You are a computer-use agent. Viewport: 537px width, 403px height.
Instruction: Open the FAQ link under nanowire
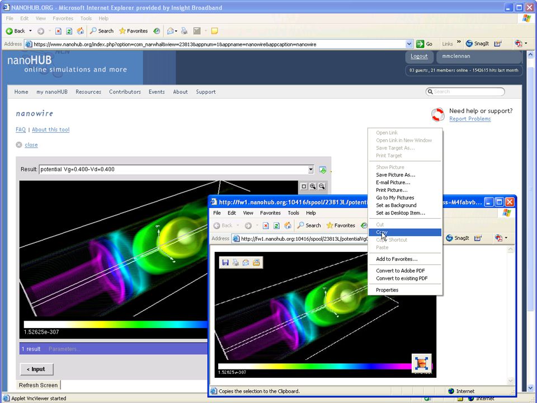[21, 129]
